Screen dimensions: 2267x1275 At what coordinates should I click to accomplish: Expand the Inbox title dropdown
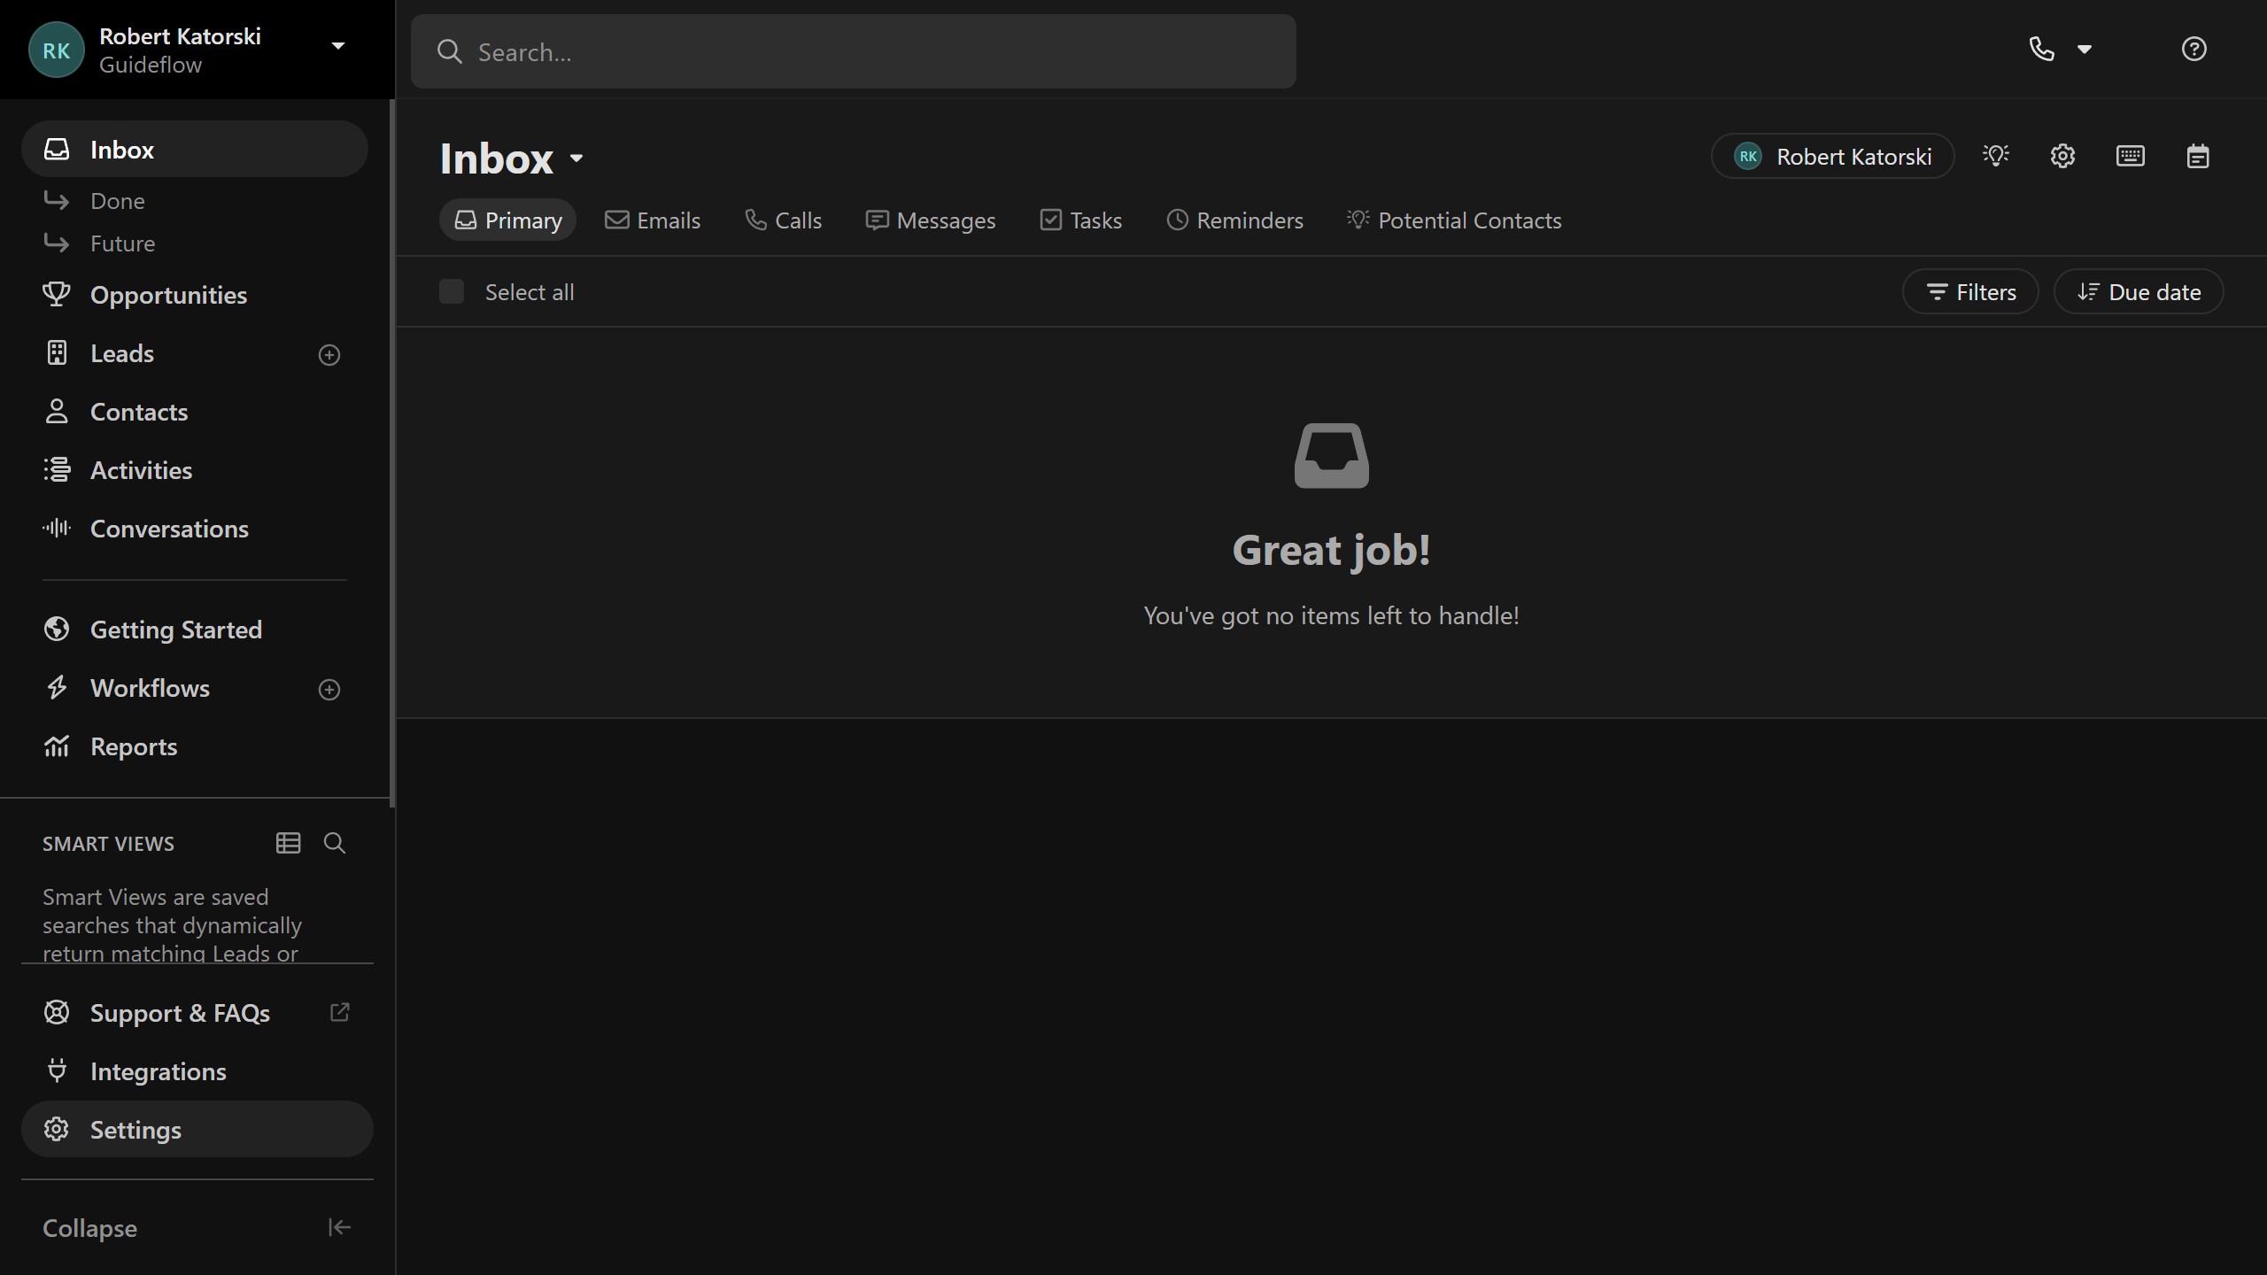pyautogui.click(x=576, y=158)
